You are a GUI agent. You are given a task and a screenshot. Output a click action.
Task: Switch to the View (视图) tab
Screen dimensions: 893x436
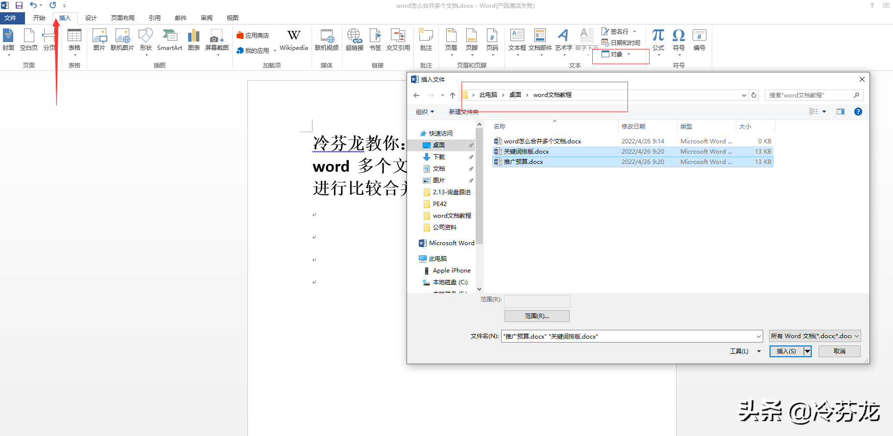coord(233,18)
